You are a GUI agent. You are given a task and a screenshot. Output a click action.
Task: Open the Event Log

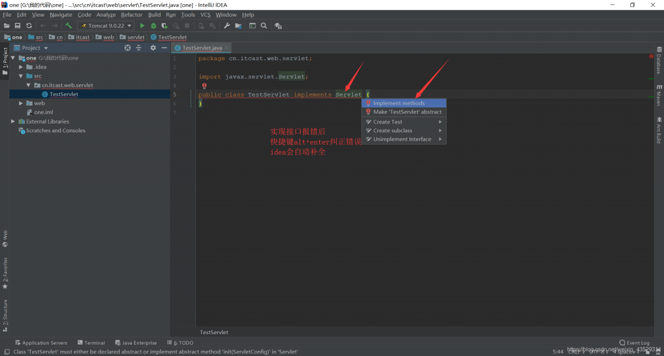tap(634, 343)
